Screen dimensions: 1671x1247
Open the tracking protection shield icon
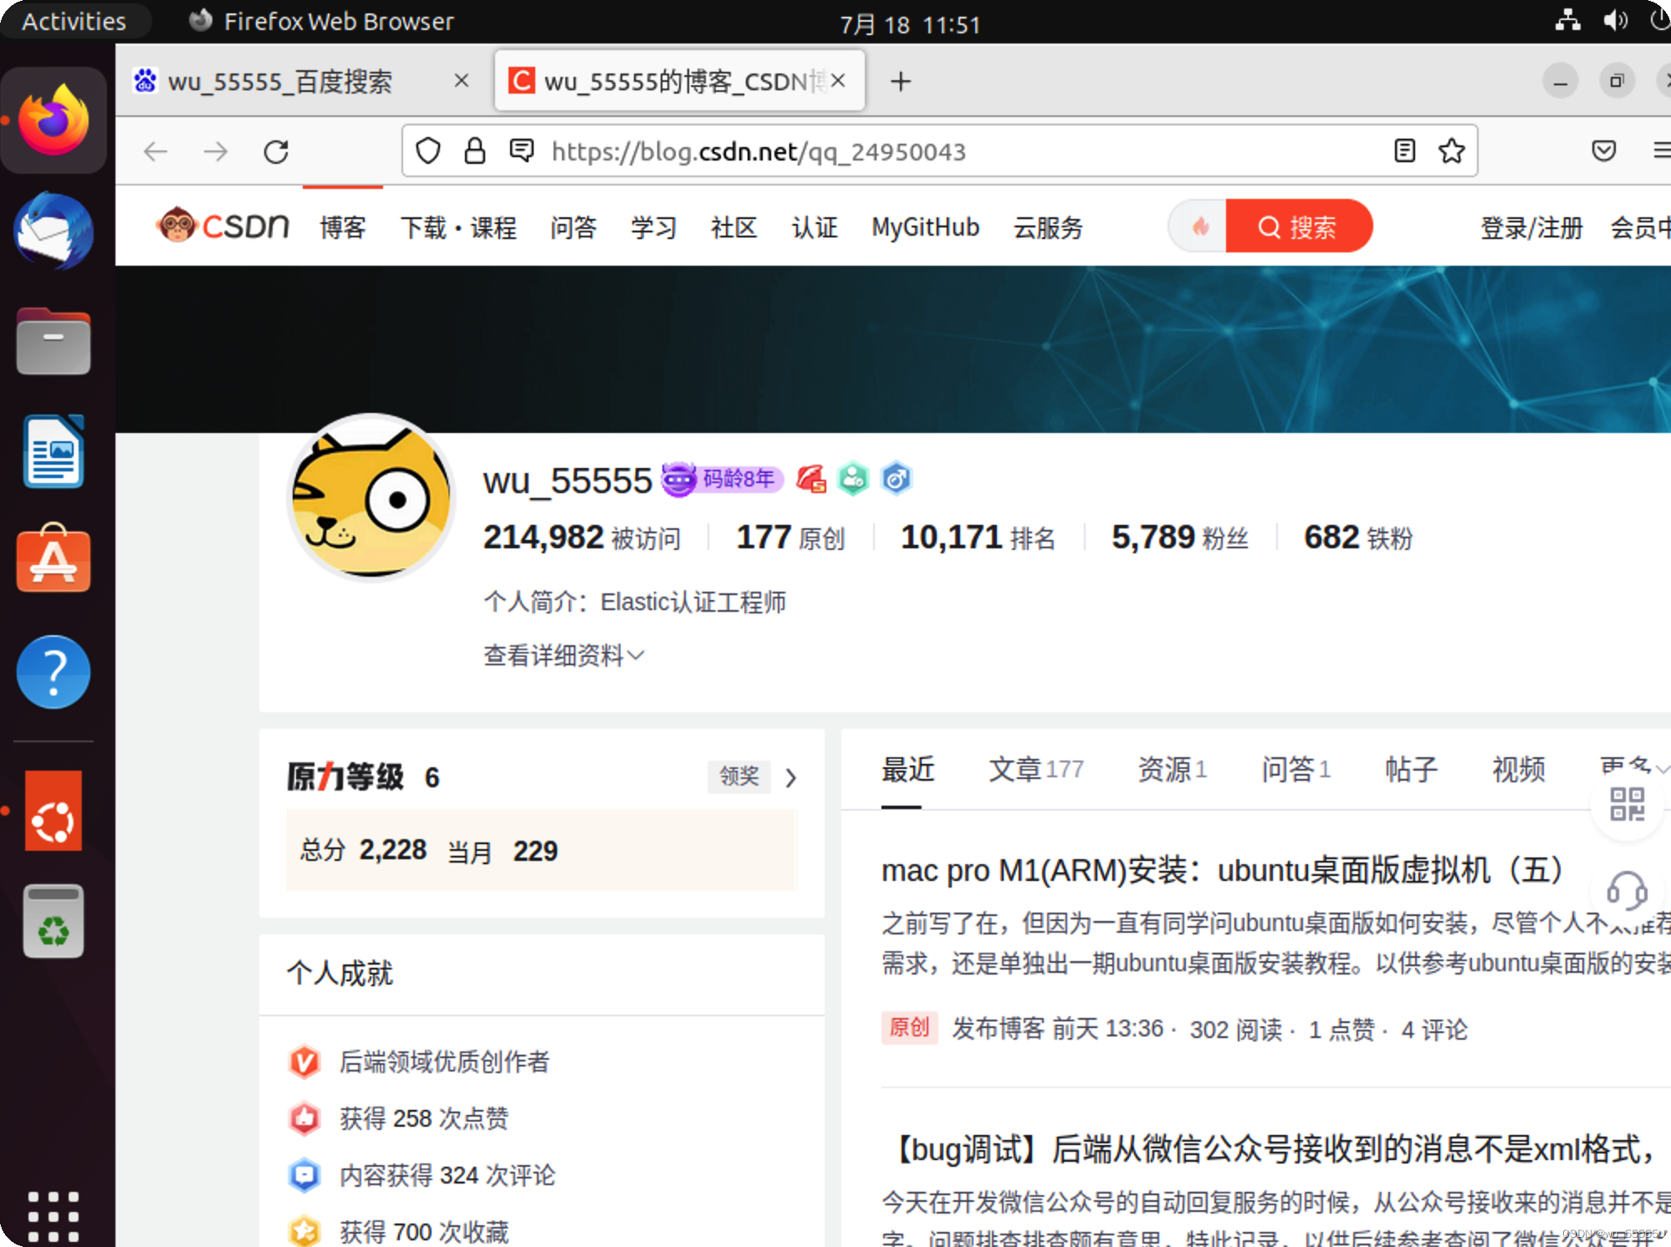pos(428,151)
